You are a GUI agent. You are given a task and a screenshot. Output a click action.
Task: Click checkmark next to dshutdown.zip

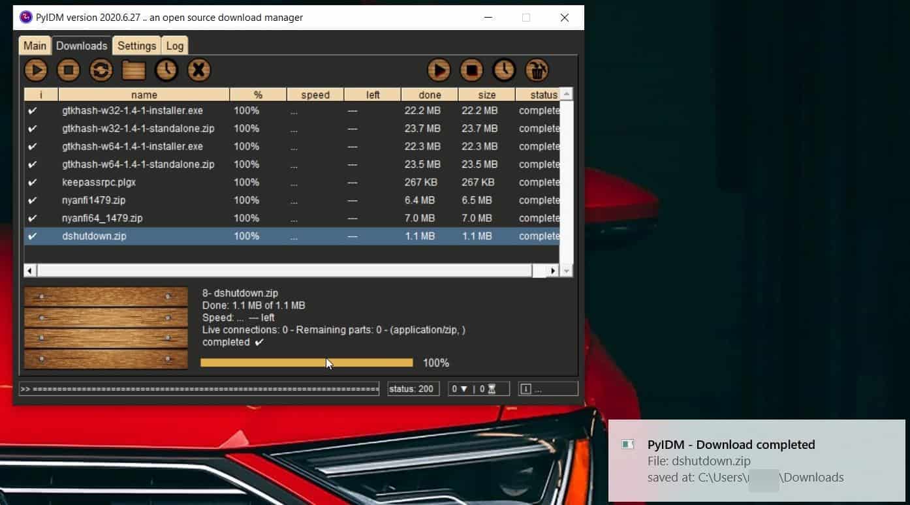[x=33, y=236]
